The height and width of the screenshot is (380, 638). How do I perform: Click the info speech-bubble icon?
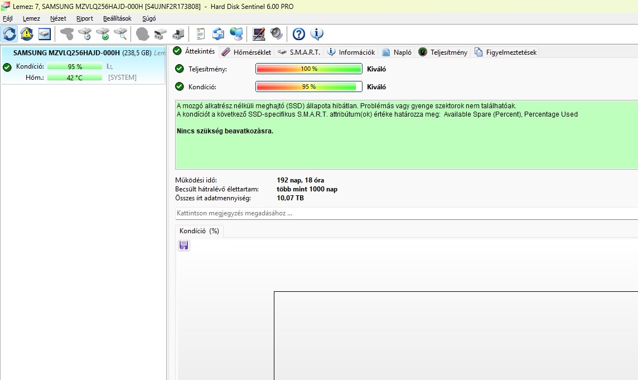click(317, 34)
